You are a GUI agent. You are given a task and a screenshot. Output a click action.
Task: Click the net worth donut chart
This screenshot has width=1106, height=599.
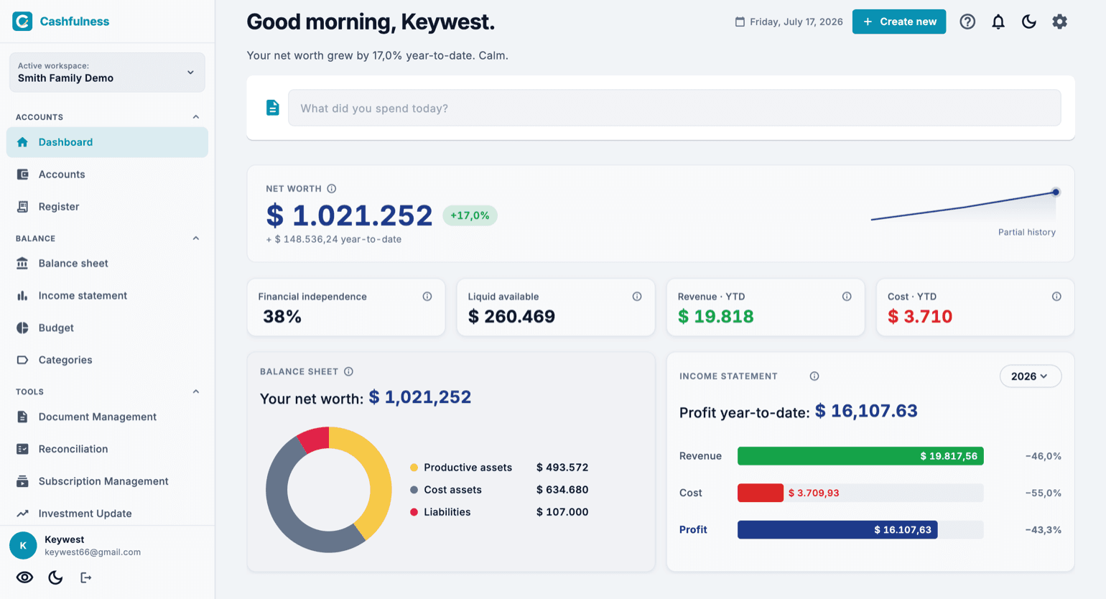click(x=329, y=490)
